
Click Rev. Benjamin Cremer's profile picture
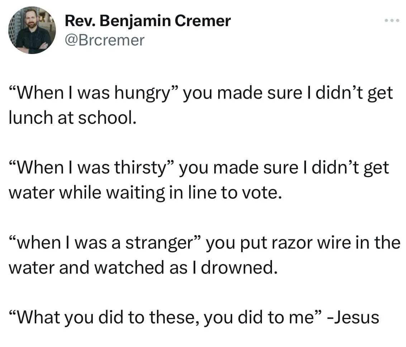click(x=32, y=30)
